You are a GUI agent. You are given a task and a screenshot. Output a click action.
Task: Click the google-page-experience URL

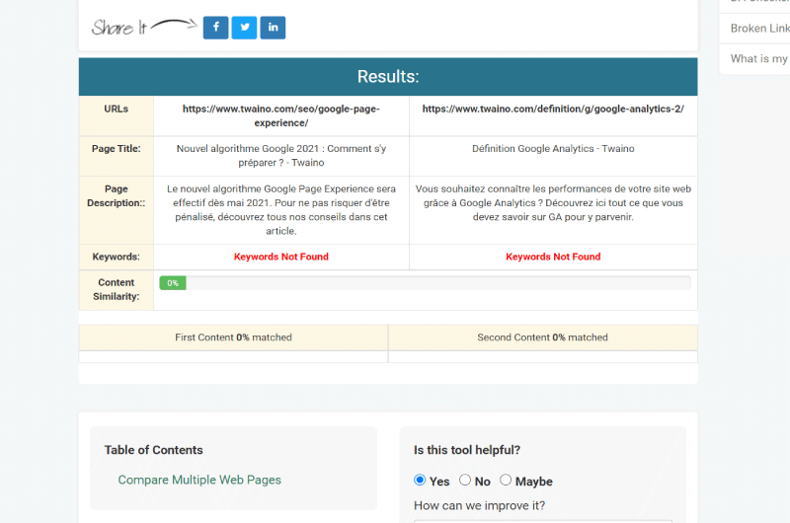click(x=281, y=115)
